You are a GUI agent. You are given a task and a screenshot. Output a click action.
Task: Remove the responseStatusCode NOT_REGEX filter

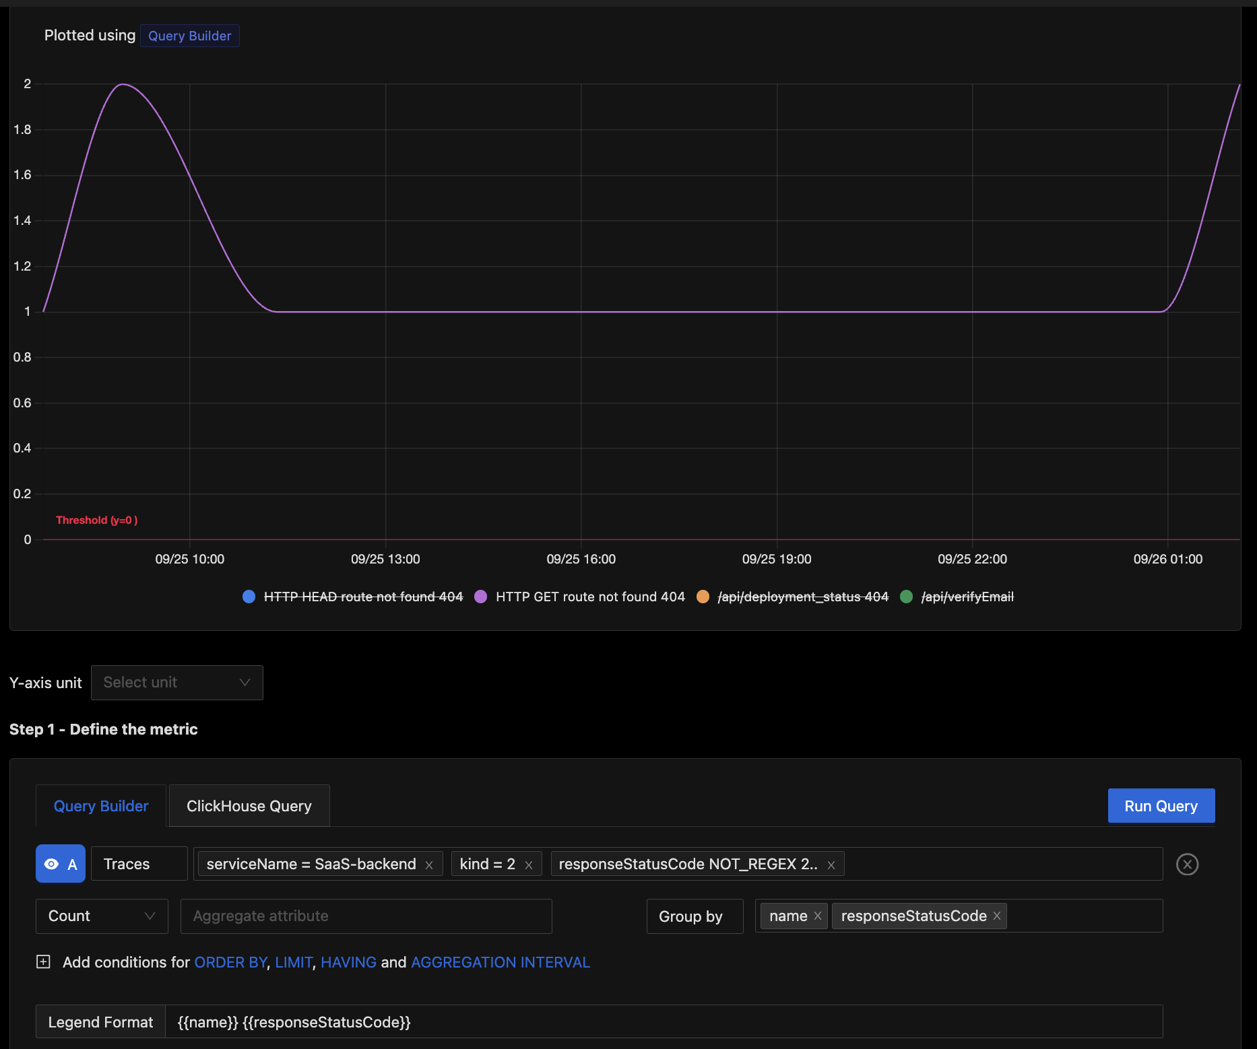click(x=830, y=864)
